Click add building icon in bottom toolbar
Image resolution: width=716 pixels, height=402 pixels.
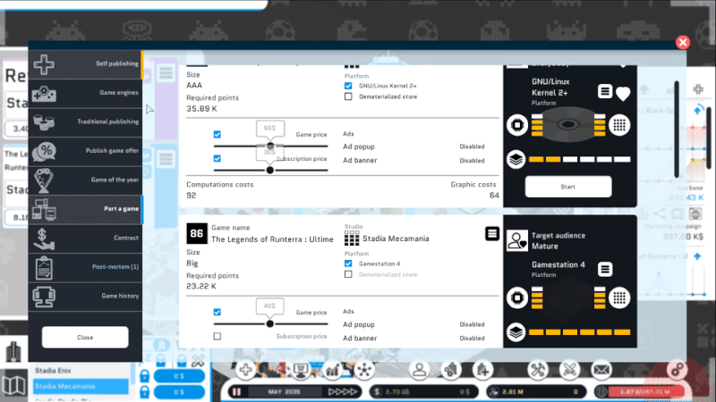[482, 370]
